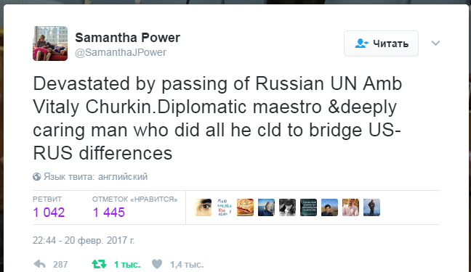Click the green retweet icon

pyautogui.click(x=99, y=264)
